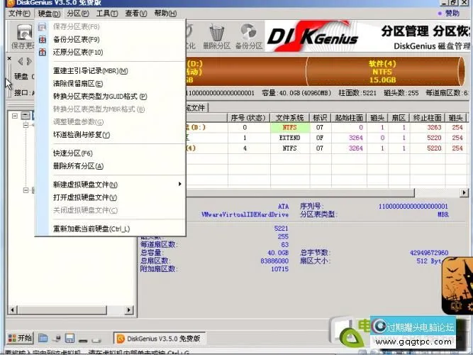Click left tree panel scrollbar left arrow
The height and width of the screenshot is (355, 473).
coord(12,310)
